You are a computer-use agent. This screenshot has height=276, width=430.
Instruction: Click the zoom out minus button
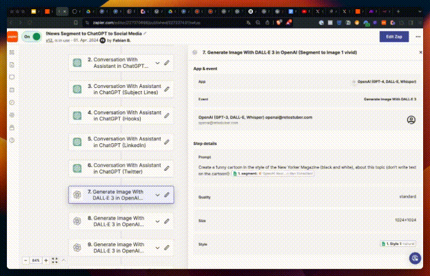25,260
